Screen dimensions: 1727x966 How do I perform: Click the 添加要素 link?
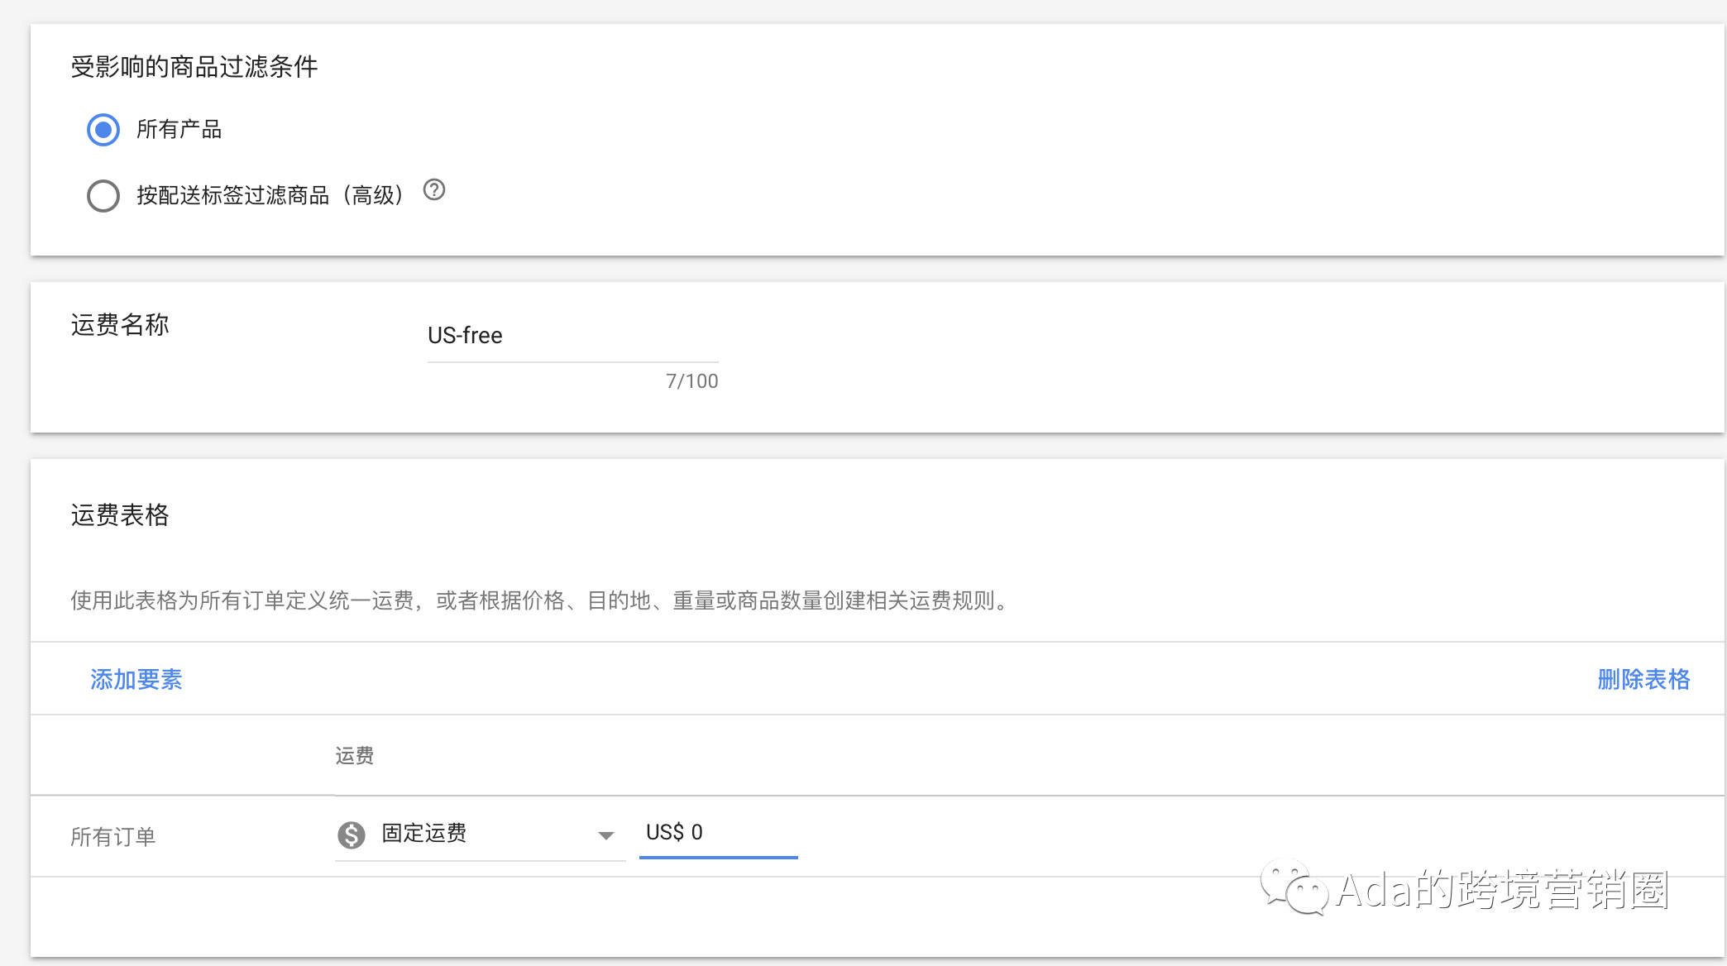pyautogui.click(x=136, y=679)
